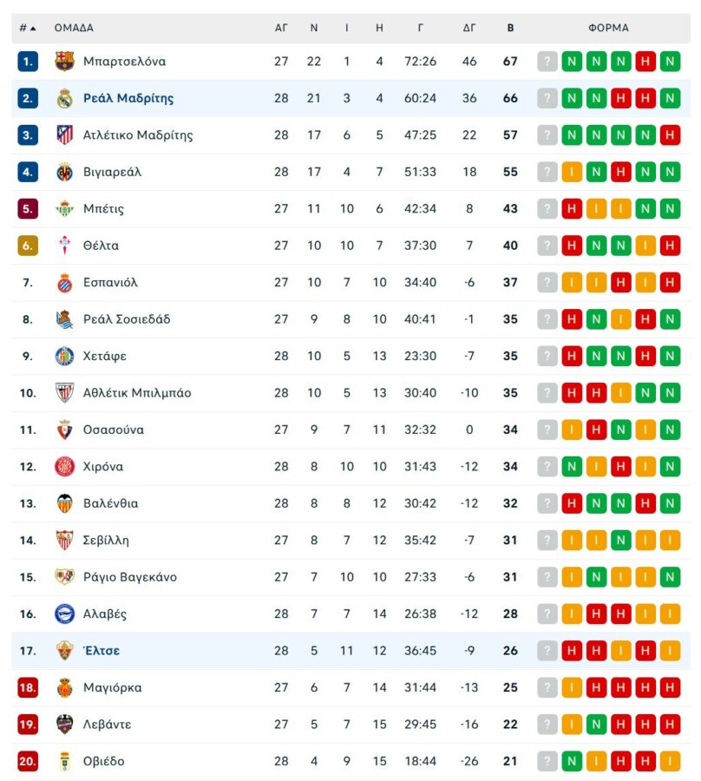
Task: Click the red H badge in Ρεάλ Μαδρίτης's form
Action: [620, 98]
